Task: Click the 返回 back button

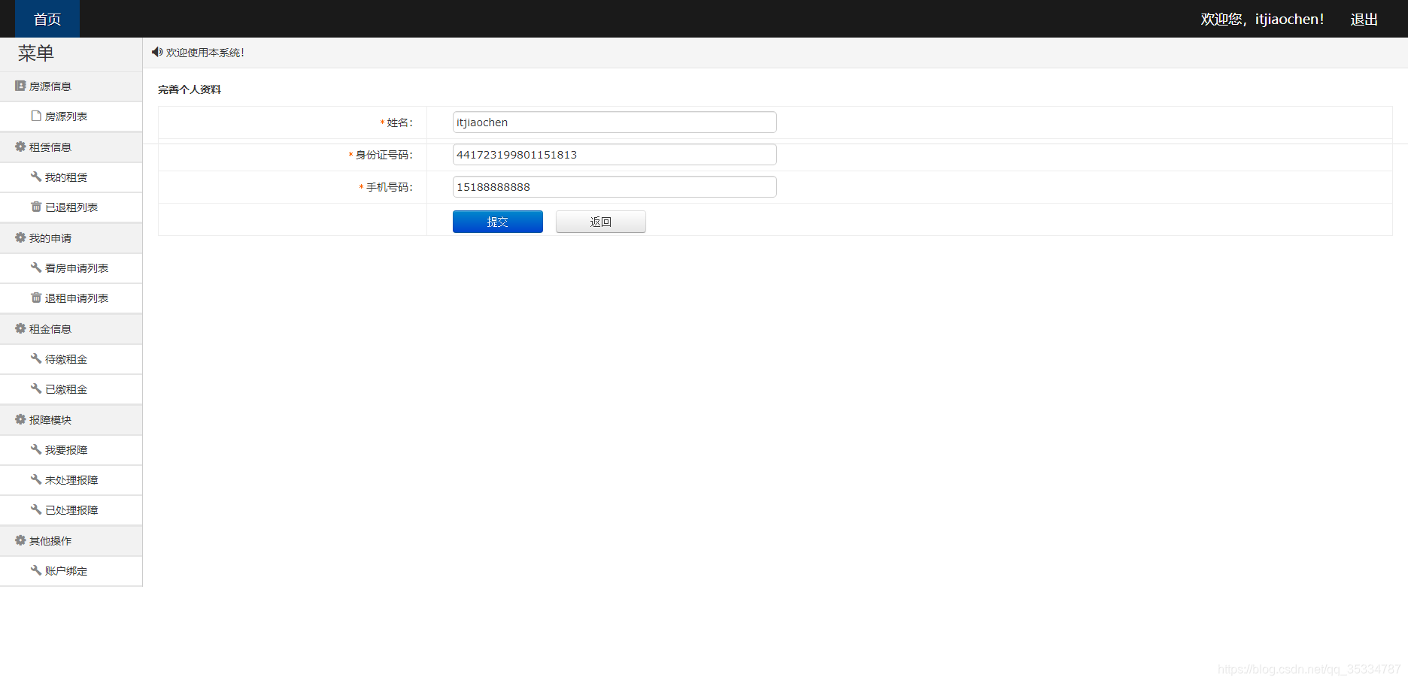Action: pyautogui.click(x=601, y=222)
